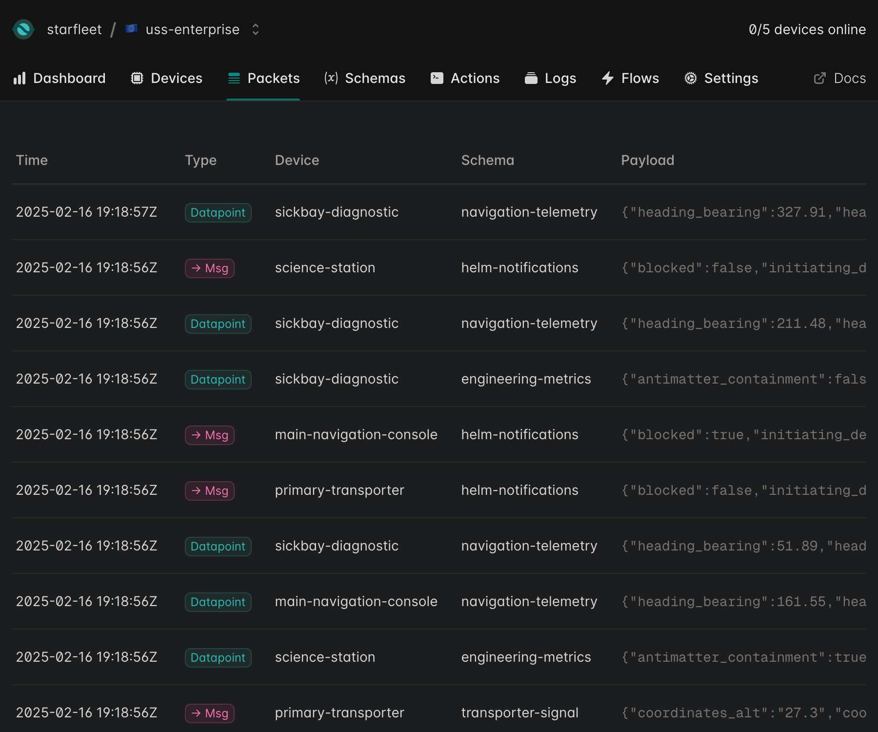Click the Dashboard bar chart icon

[x=20, y=78]
